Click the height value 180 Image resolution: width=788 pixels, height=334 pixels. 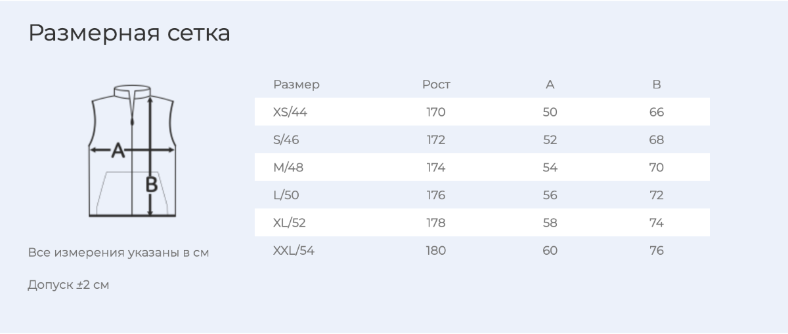pos(436,250)
